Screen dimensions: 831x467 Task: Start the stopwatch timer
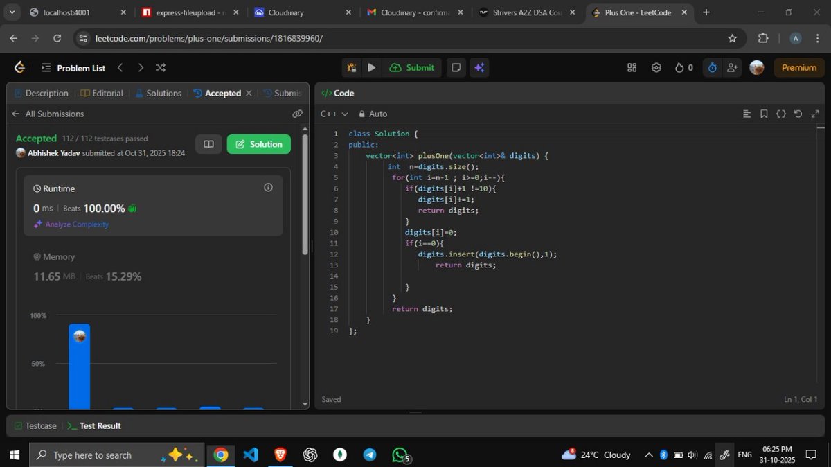(711, 67)
